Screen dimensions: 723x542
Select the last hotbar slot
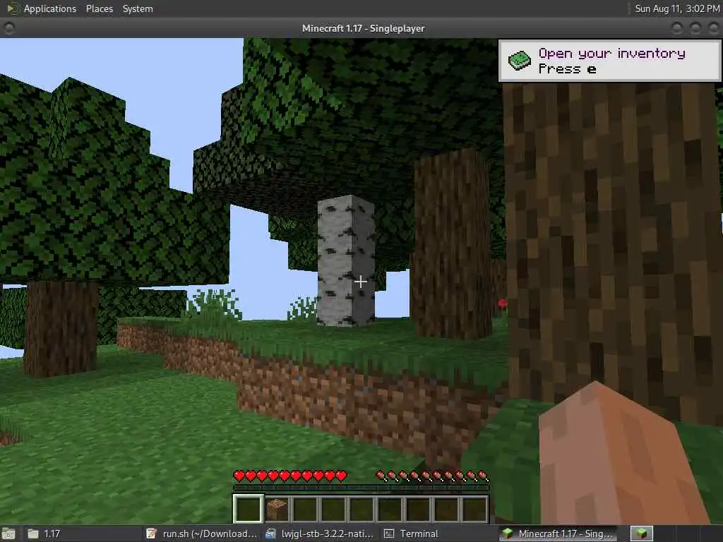(x=474, y=509)
